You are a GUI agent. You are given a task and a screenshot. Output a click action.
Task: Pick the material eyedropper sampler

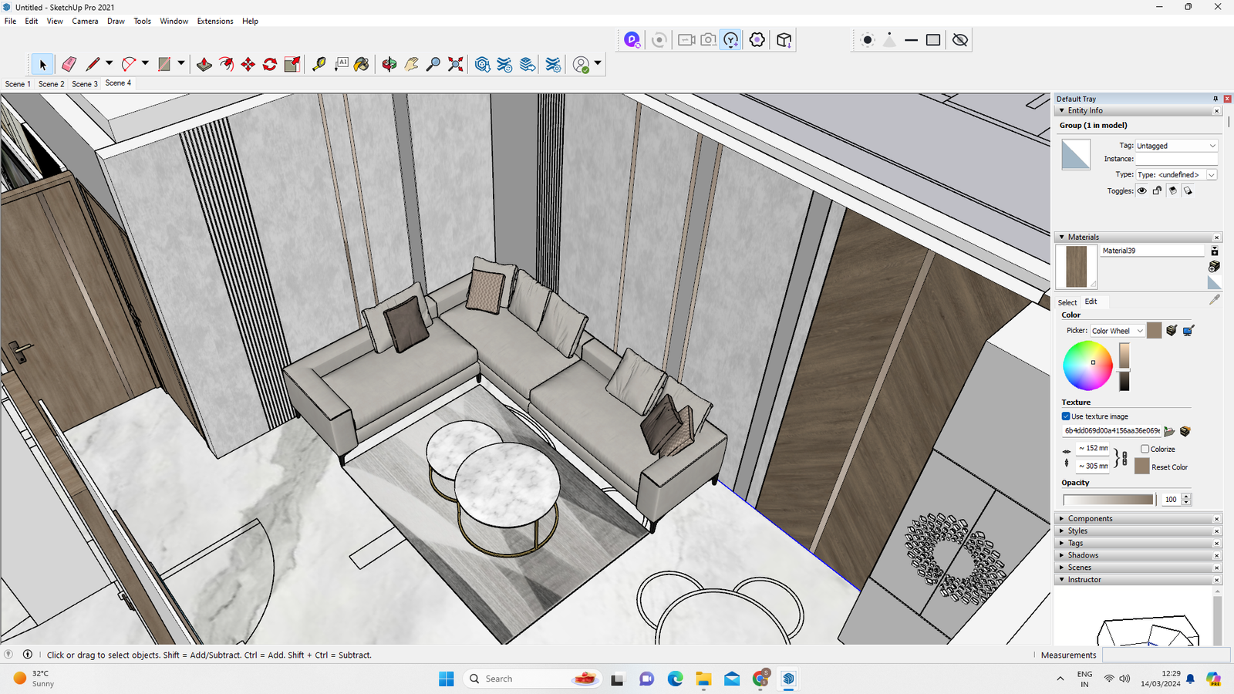pyautogui.click(x=1214, y=300)
